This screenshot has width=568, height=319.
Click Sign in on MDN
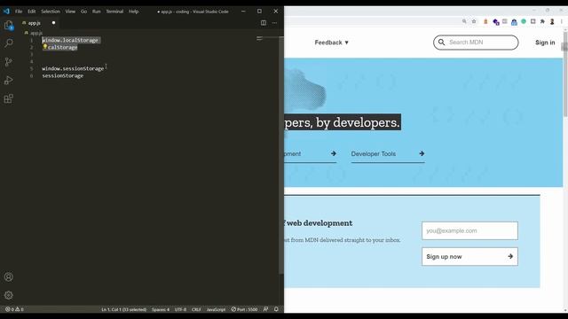point(545,43)
